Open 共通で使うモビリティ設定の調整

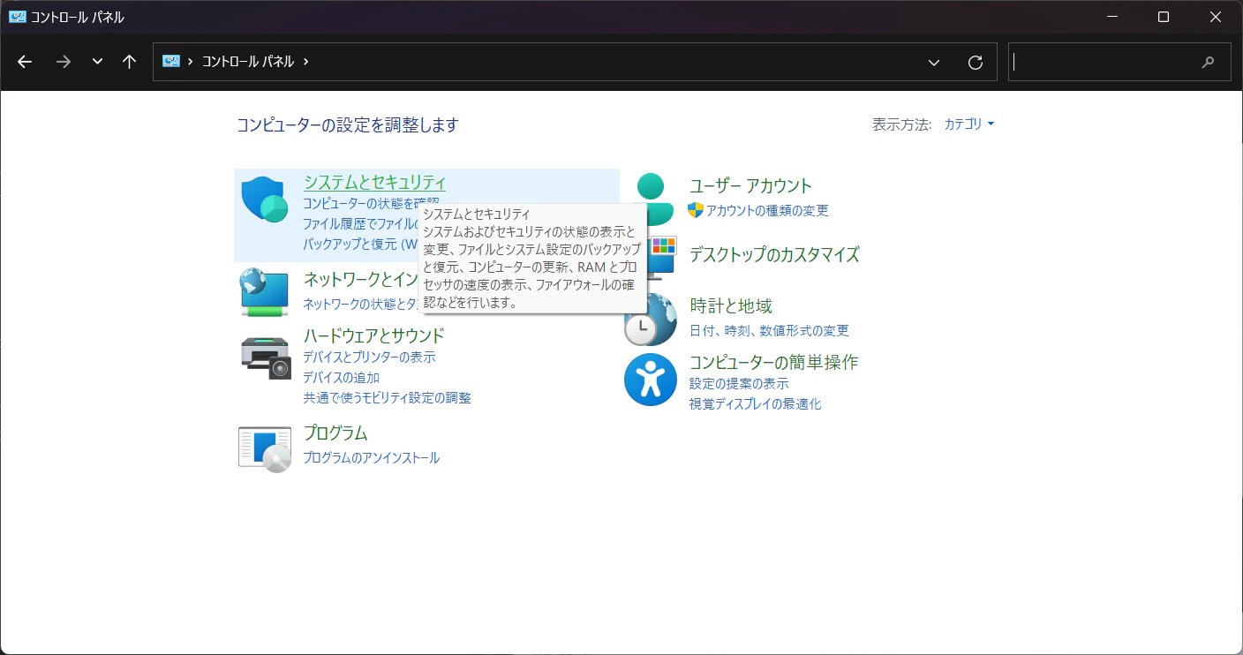(388, 398)
